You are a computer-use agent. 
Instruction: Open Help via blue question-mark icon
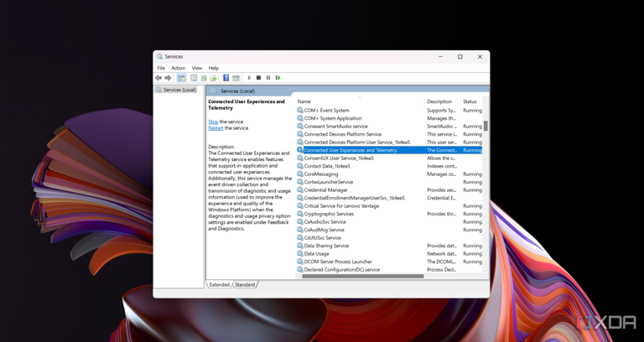click(x=226, y=78)
